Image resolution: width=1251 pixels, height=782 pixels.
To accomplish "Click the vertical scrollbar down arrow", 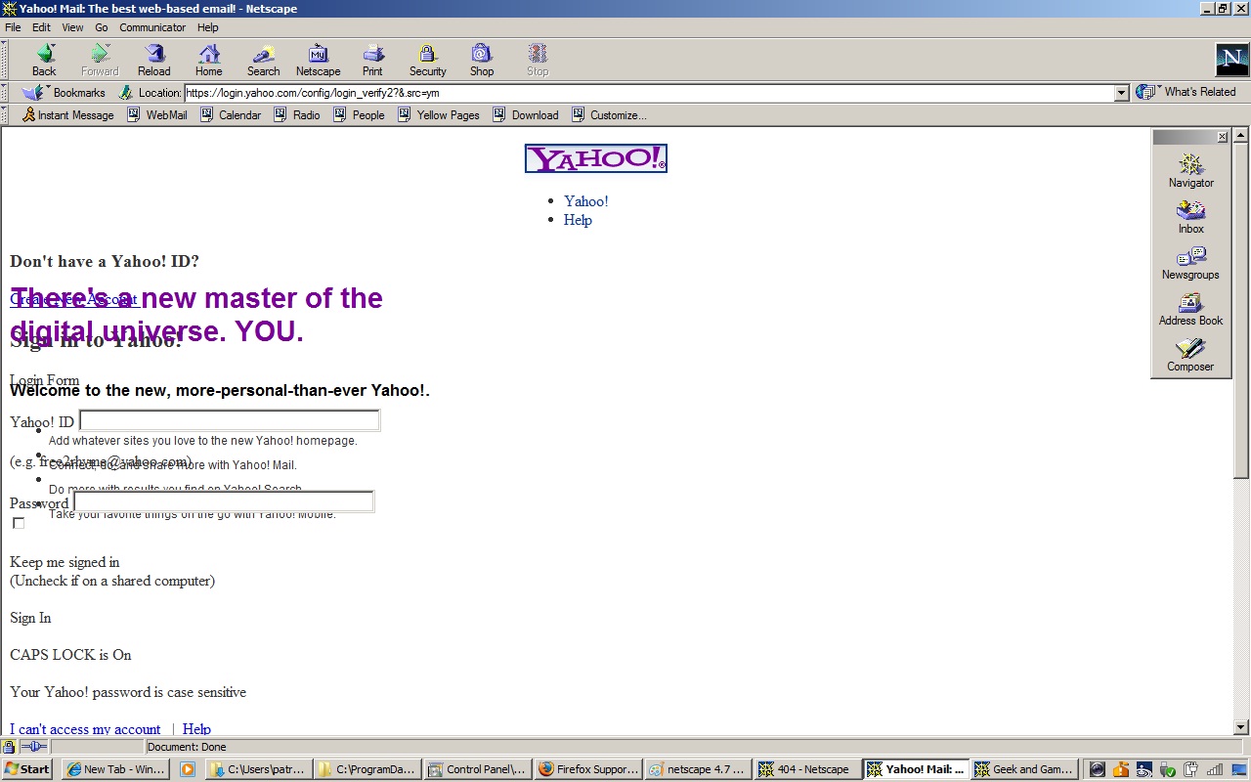I will 1241,727.
